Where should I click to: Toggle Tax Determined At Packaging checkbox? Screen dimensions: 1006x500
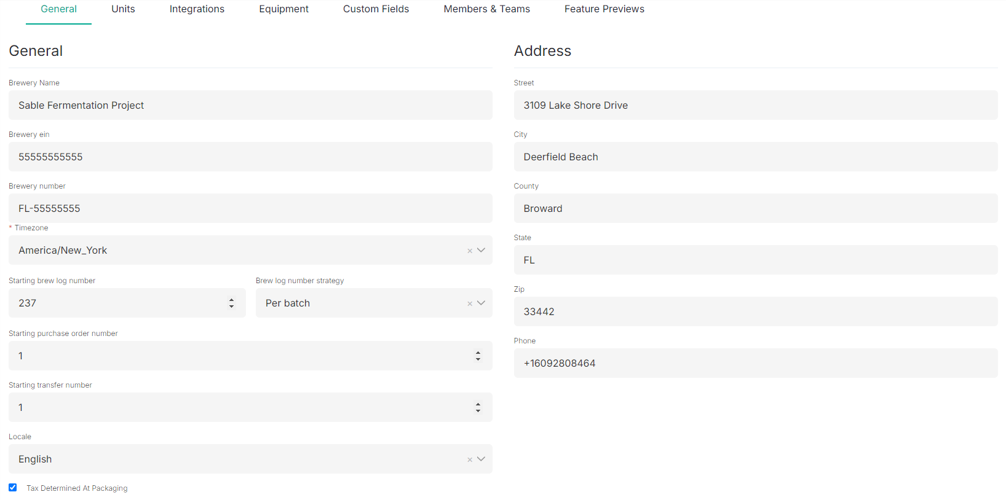12,487
